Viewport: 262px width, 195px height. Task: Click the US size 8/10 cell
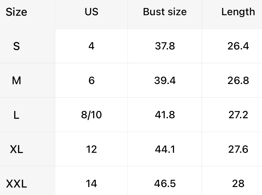tap(91, 115)
